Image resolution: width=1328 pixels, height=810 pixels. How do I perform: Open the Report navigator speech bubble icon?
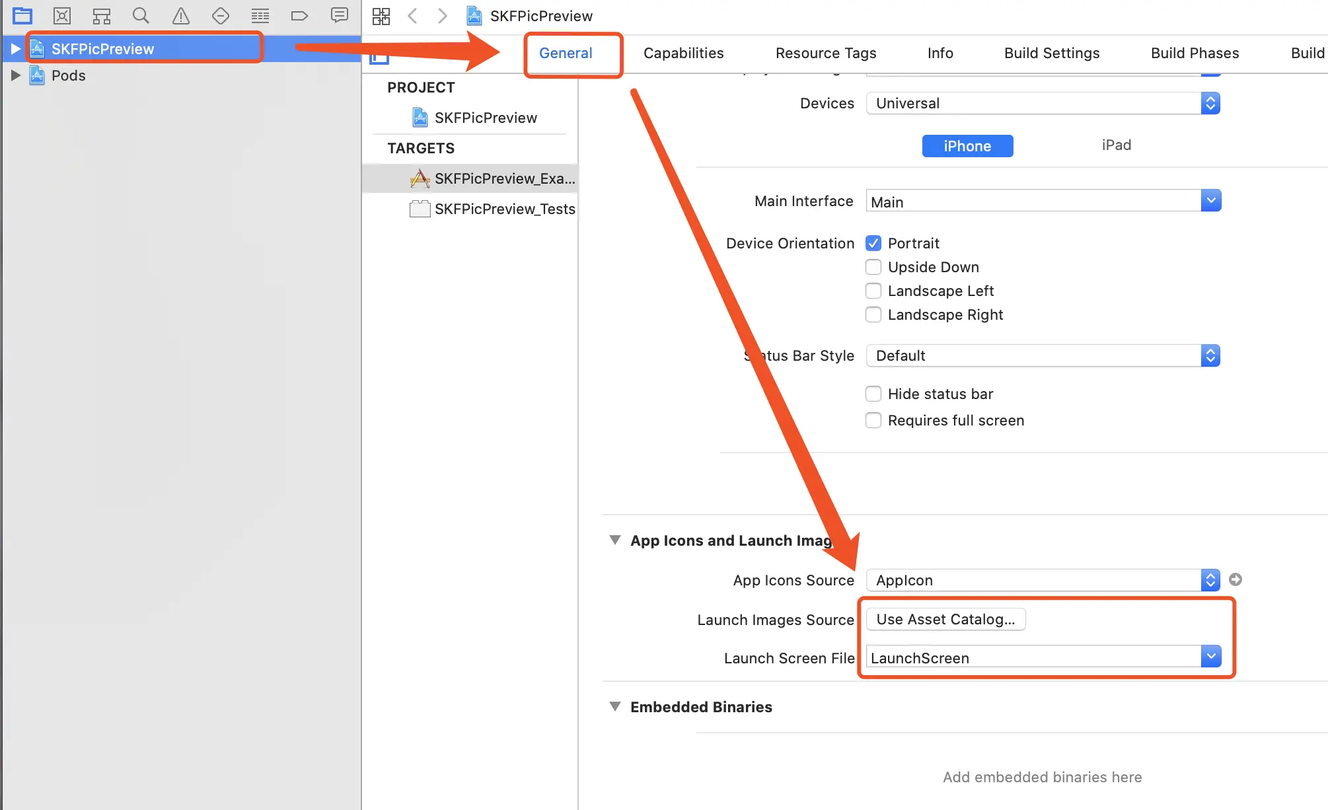pyautogui.click(x=340, y=15)
